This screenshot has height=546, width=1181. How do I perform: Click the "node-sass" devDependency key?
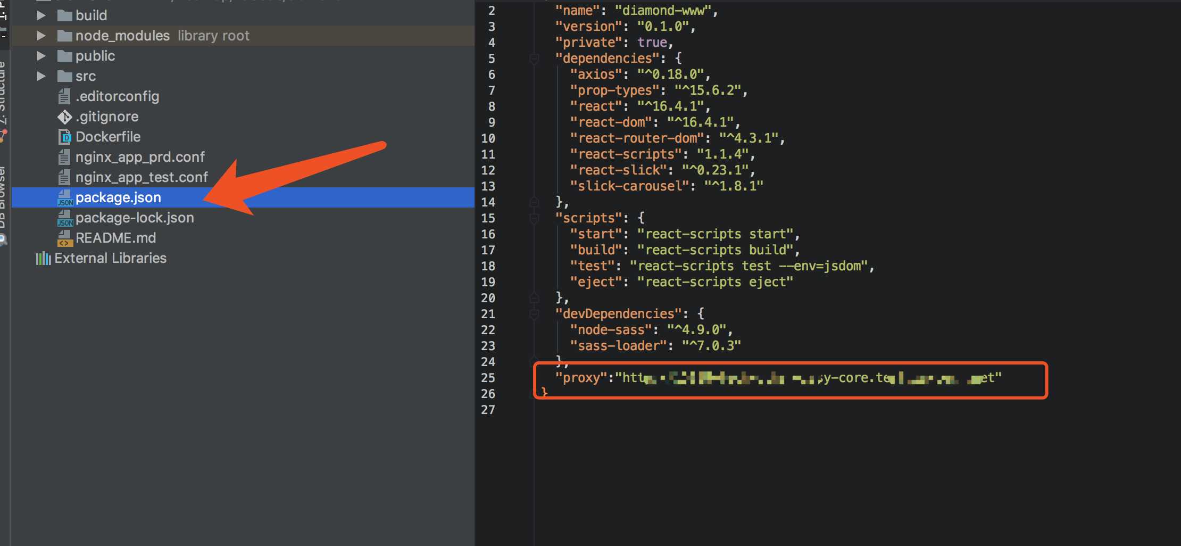click(x=611, y=330)
